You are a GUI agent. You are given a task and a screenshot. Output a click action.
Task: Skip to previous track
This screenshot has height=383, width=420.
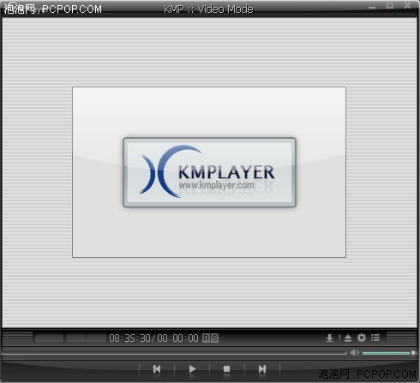[157, 369]
